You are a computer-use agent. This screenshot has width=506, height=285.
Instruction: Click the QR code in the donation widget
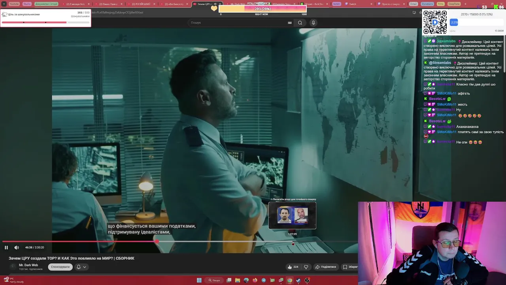(x=435, y=22)
